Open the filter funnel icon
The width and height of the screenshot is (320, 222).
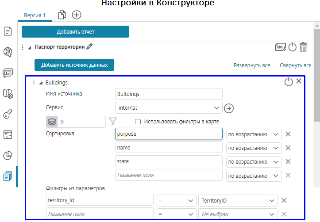click(x=113, y=121)
